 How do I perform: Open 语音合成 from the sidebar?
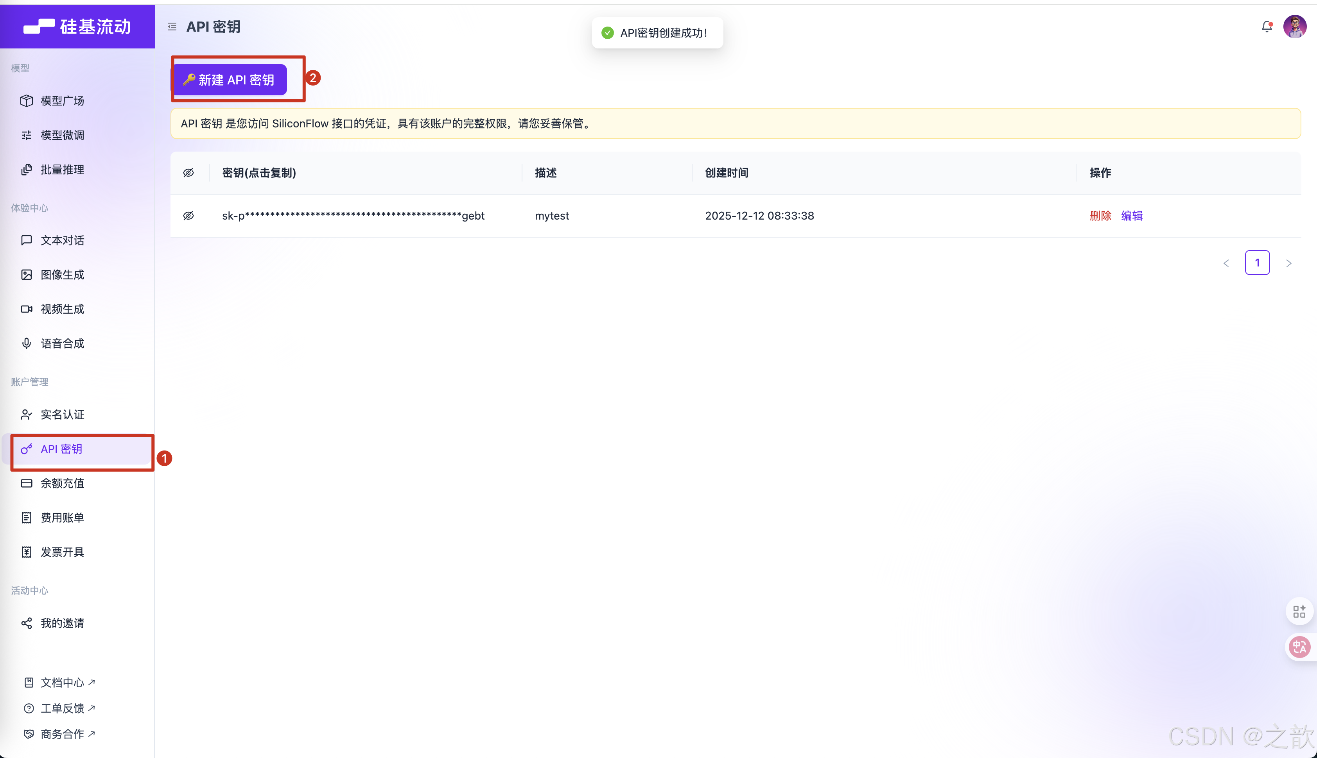click(62, 343)
